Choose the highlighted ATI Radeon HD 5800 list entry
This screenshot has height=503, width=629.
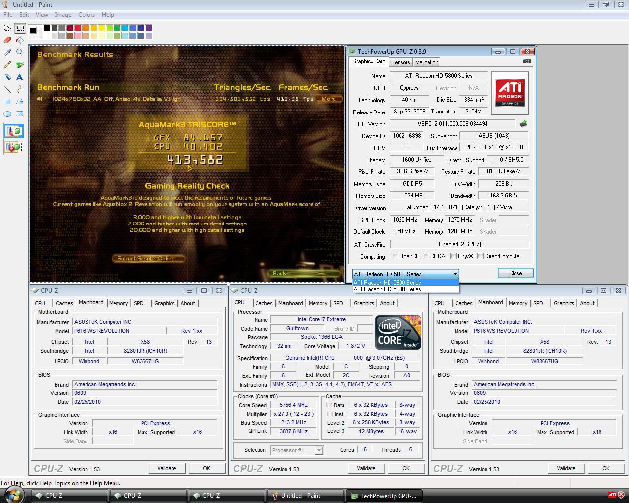click(406, 283)
